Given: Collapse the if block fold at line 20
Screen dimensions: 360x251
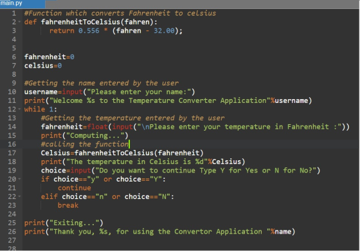Looking at the screenshot, I should (19, 179).
